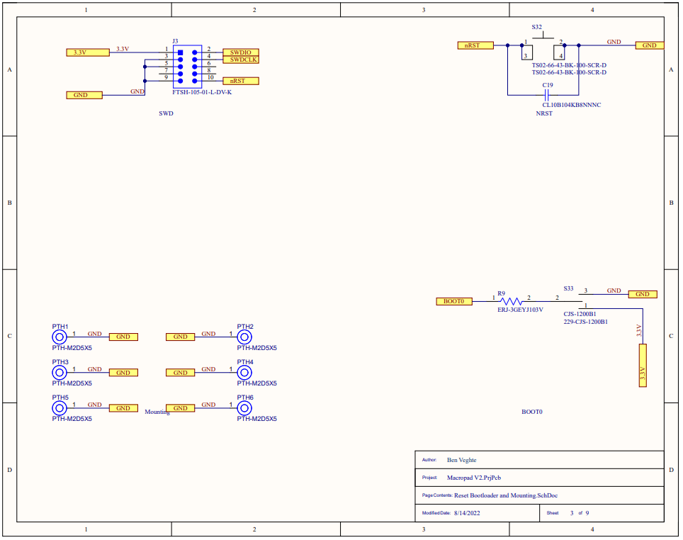683x540 pixels.
Task: Select the vertical 3.3V power port
Action: (643, 365)
